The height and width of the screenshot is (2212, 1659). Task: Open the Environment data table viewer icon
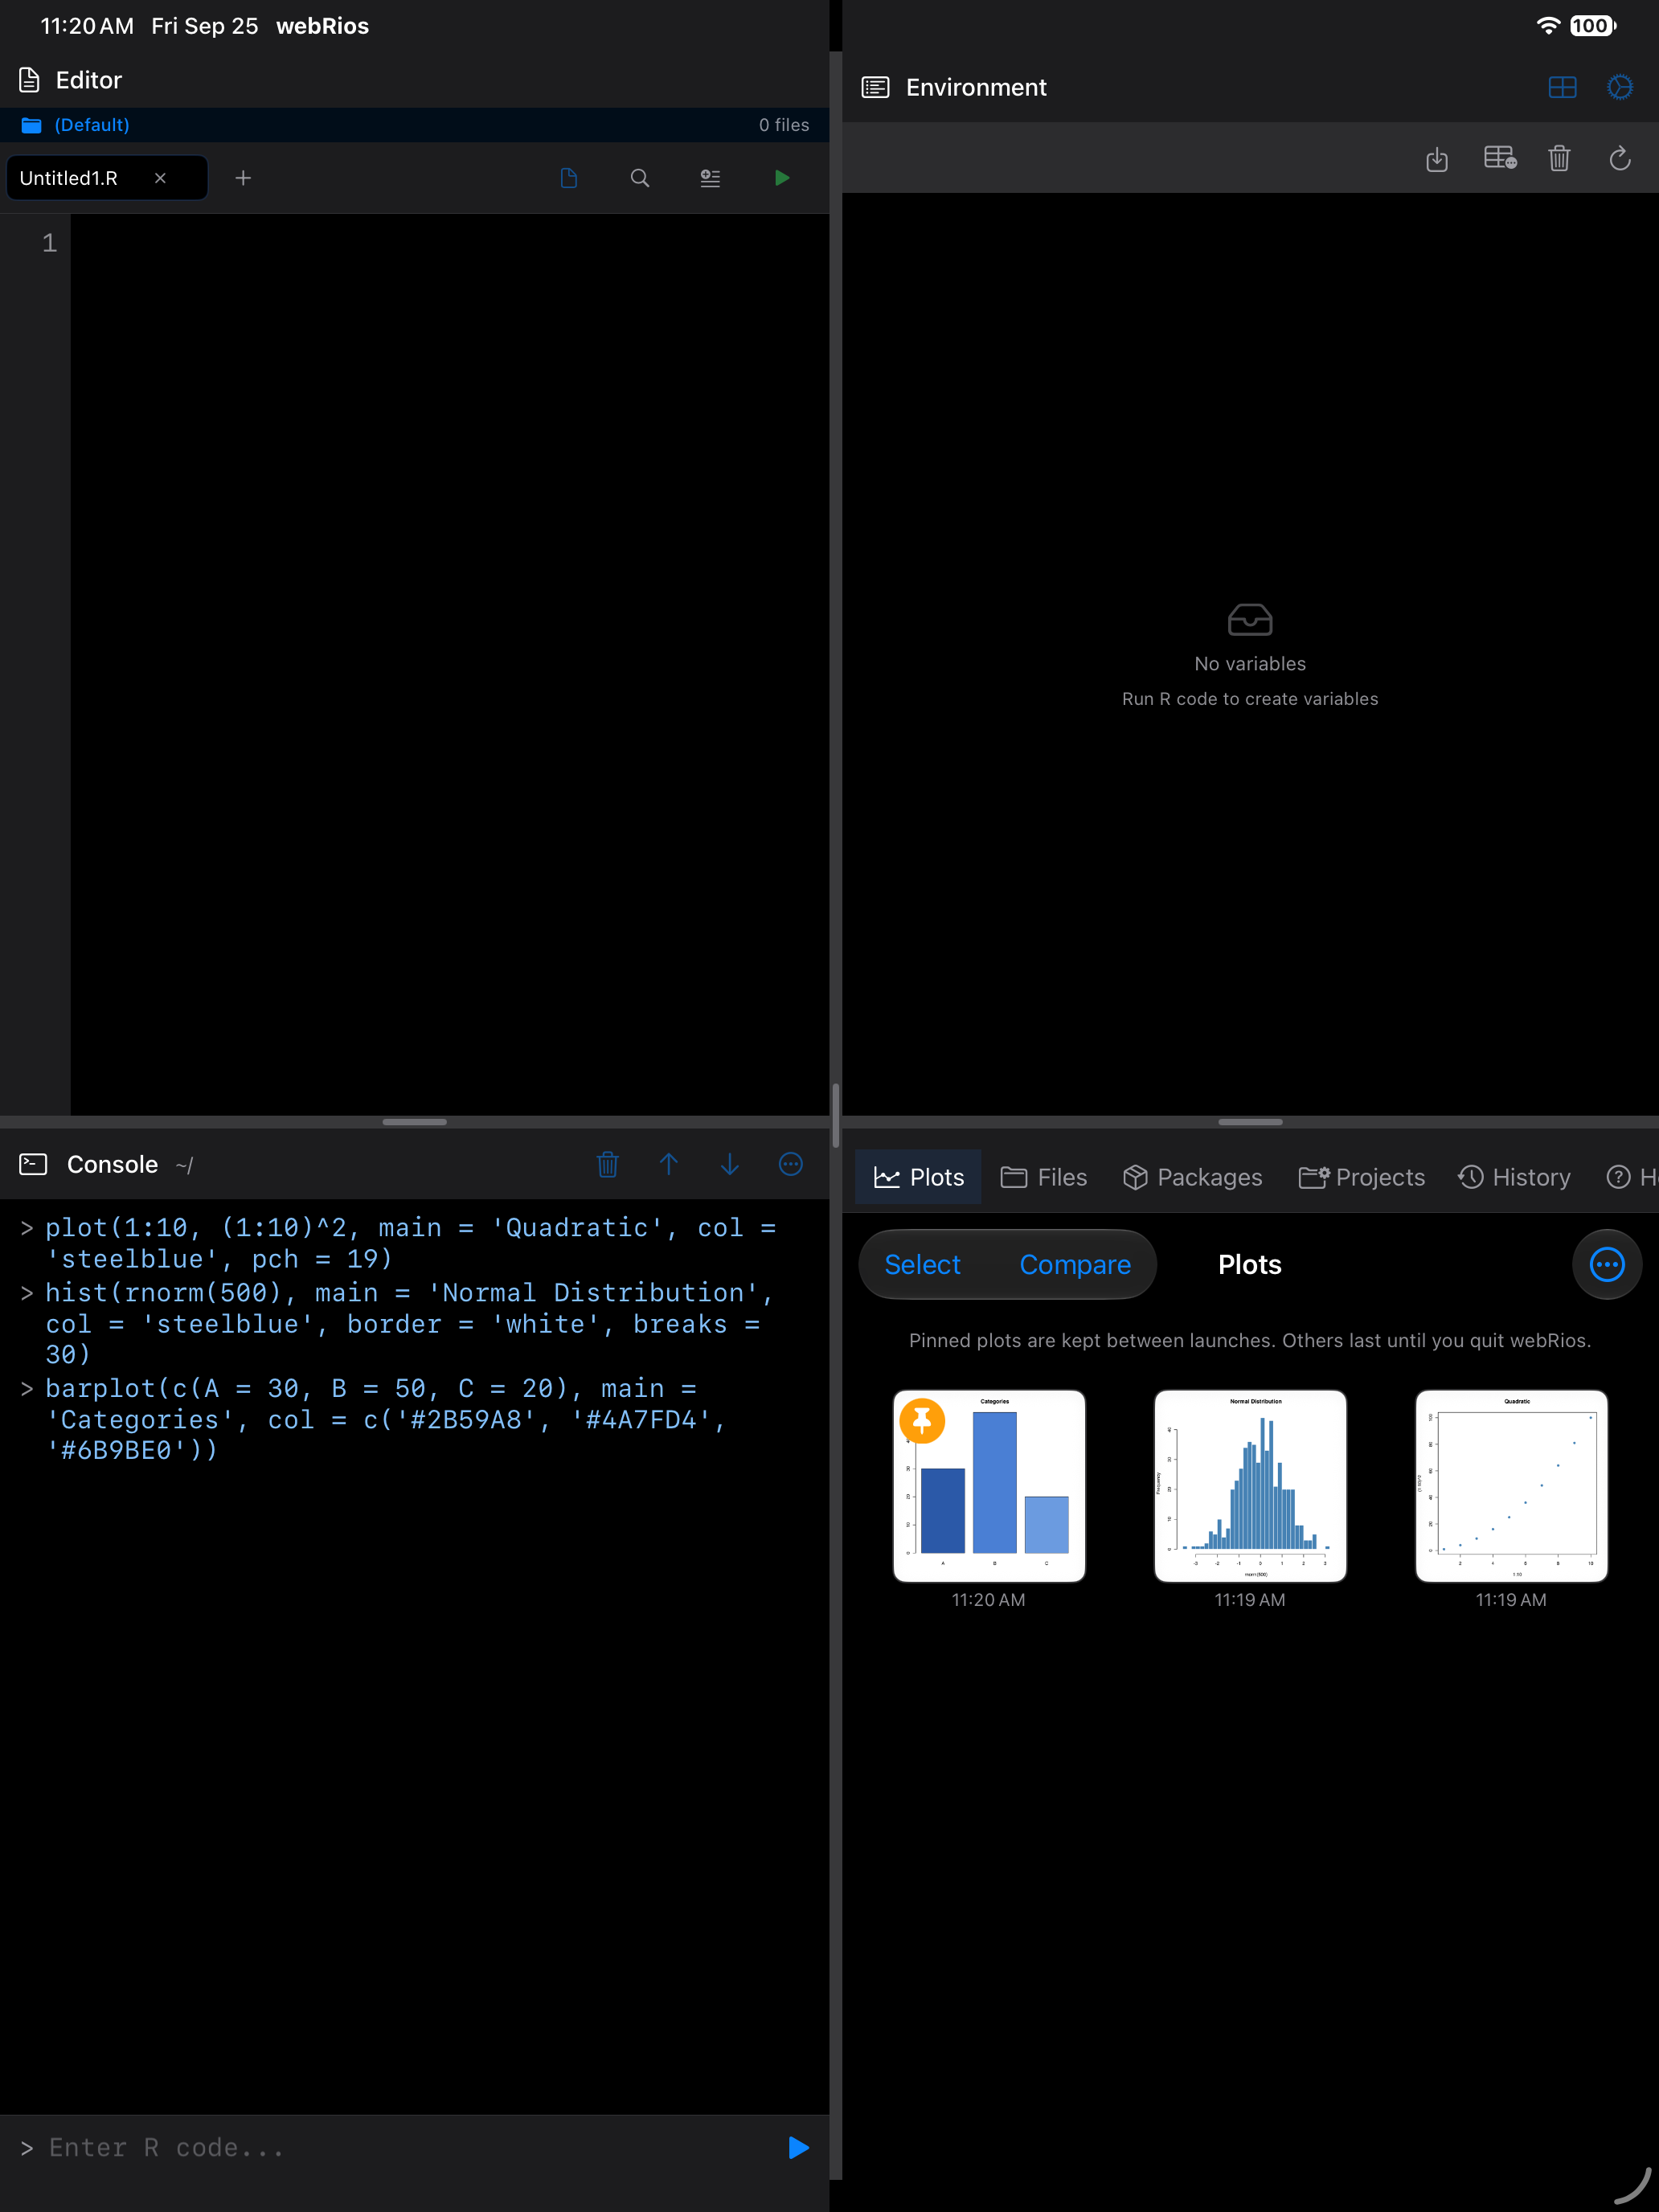point(1500,158)
